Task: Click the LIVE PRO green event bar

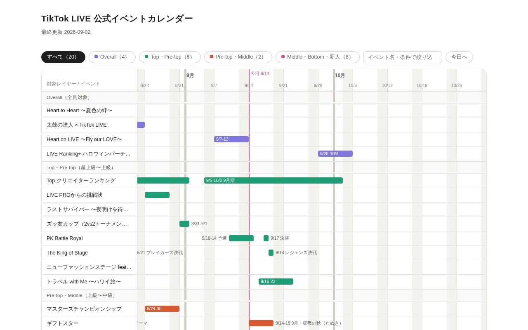Action: click(x=157, y=195)
